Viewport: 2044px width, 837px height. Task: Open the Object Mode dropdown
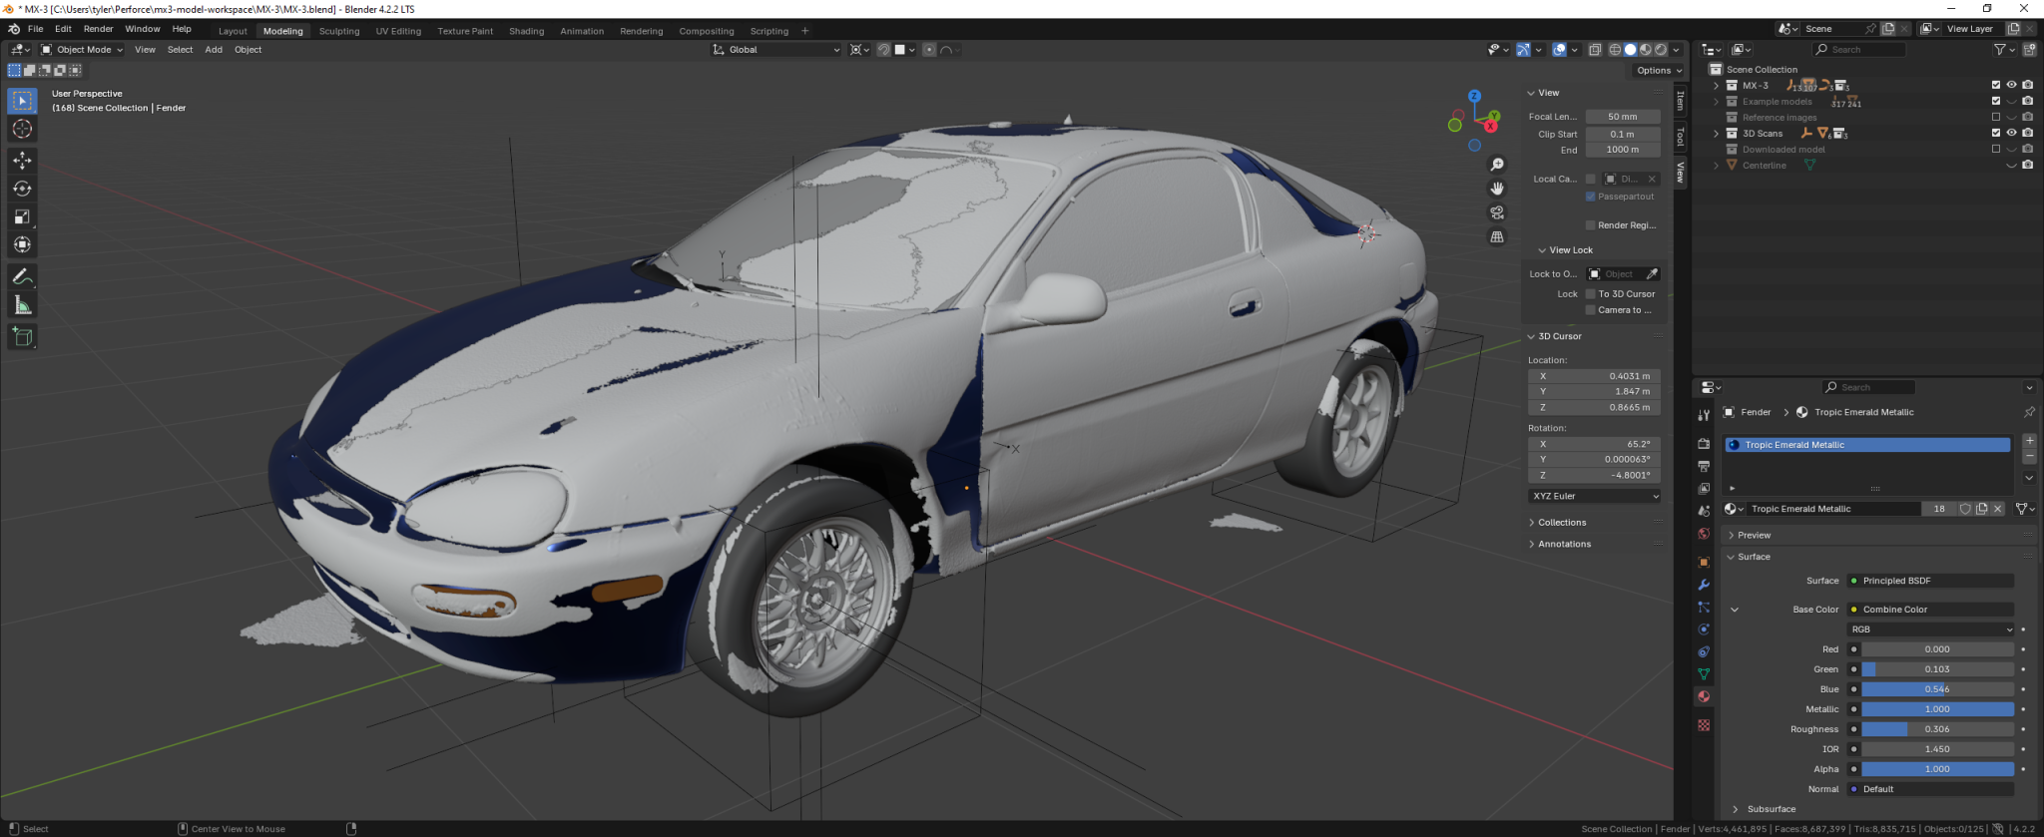pos(82,50)
